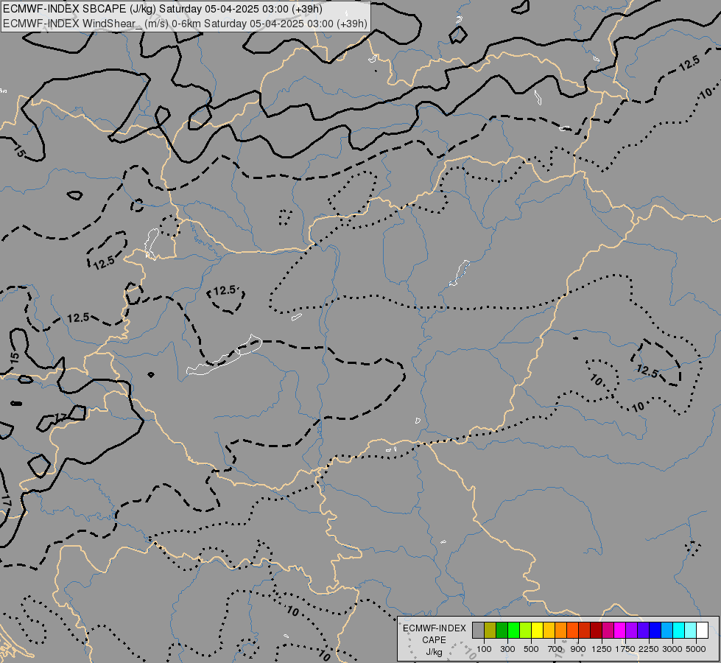Select the gray CAPE legend swatch
Image resolution: width=721 pixels, height=663 pixels.
point(478,631)
